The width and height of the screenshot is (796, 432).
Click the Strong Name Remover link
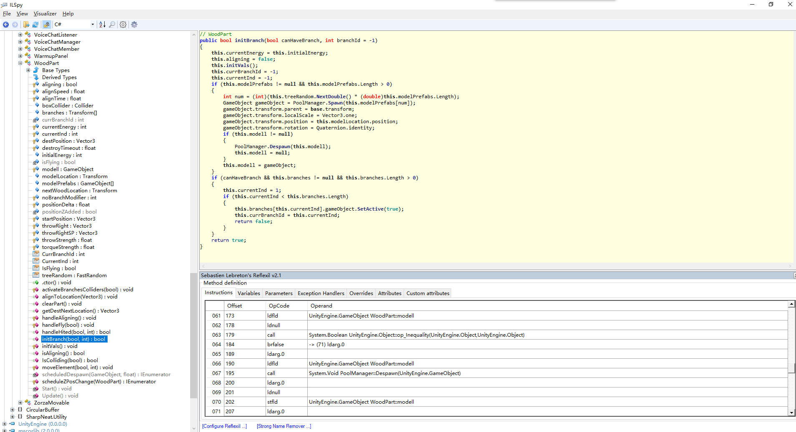pyautogui.click(x=284, y=426)
